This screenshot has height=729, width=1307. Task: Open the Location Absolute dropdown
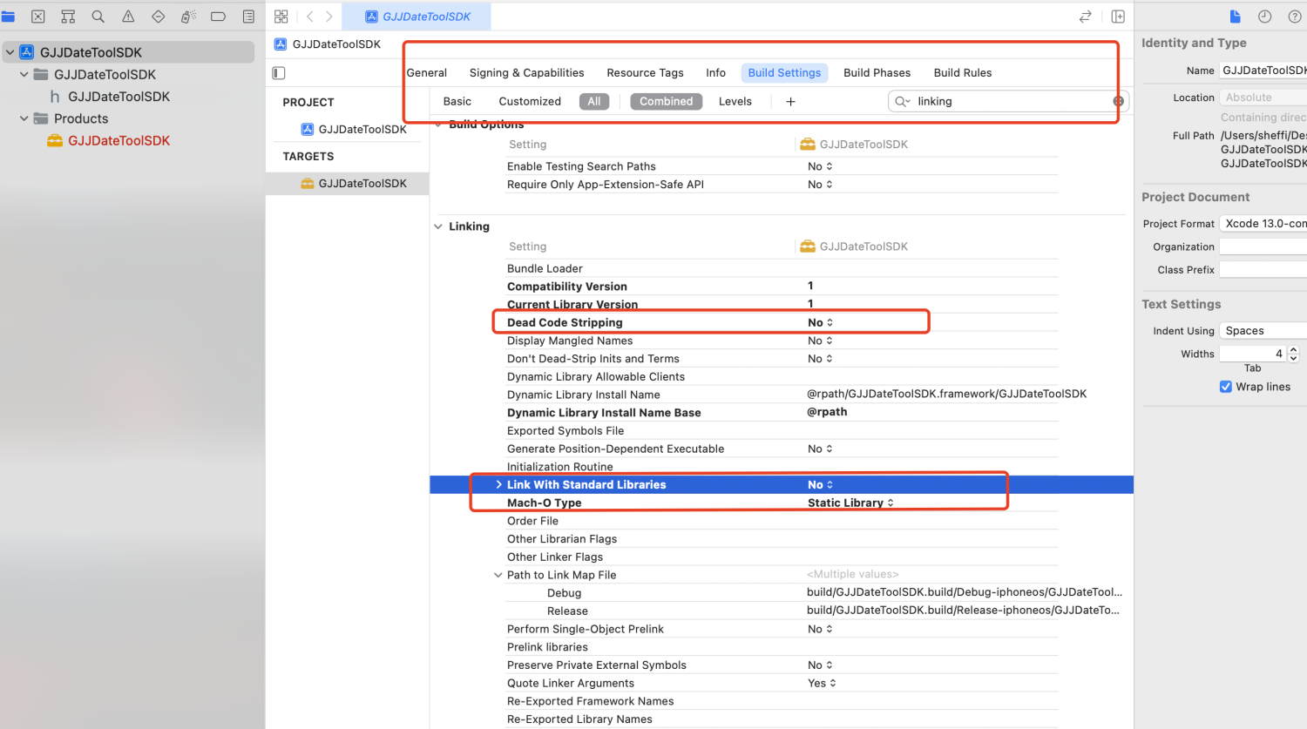coord(1263,98)
